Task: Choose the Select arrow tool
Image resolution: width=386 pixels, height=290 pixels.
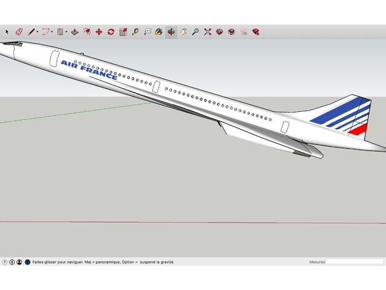Action: [7, 32]
